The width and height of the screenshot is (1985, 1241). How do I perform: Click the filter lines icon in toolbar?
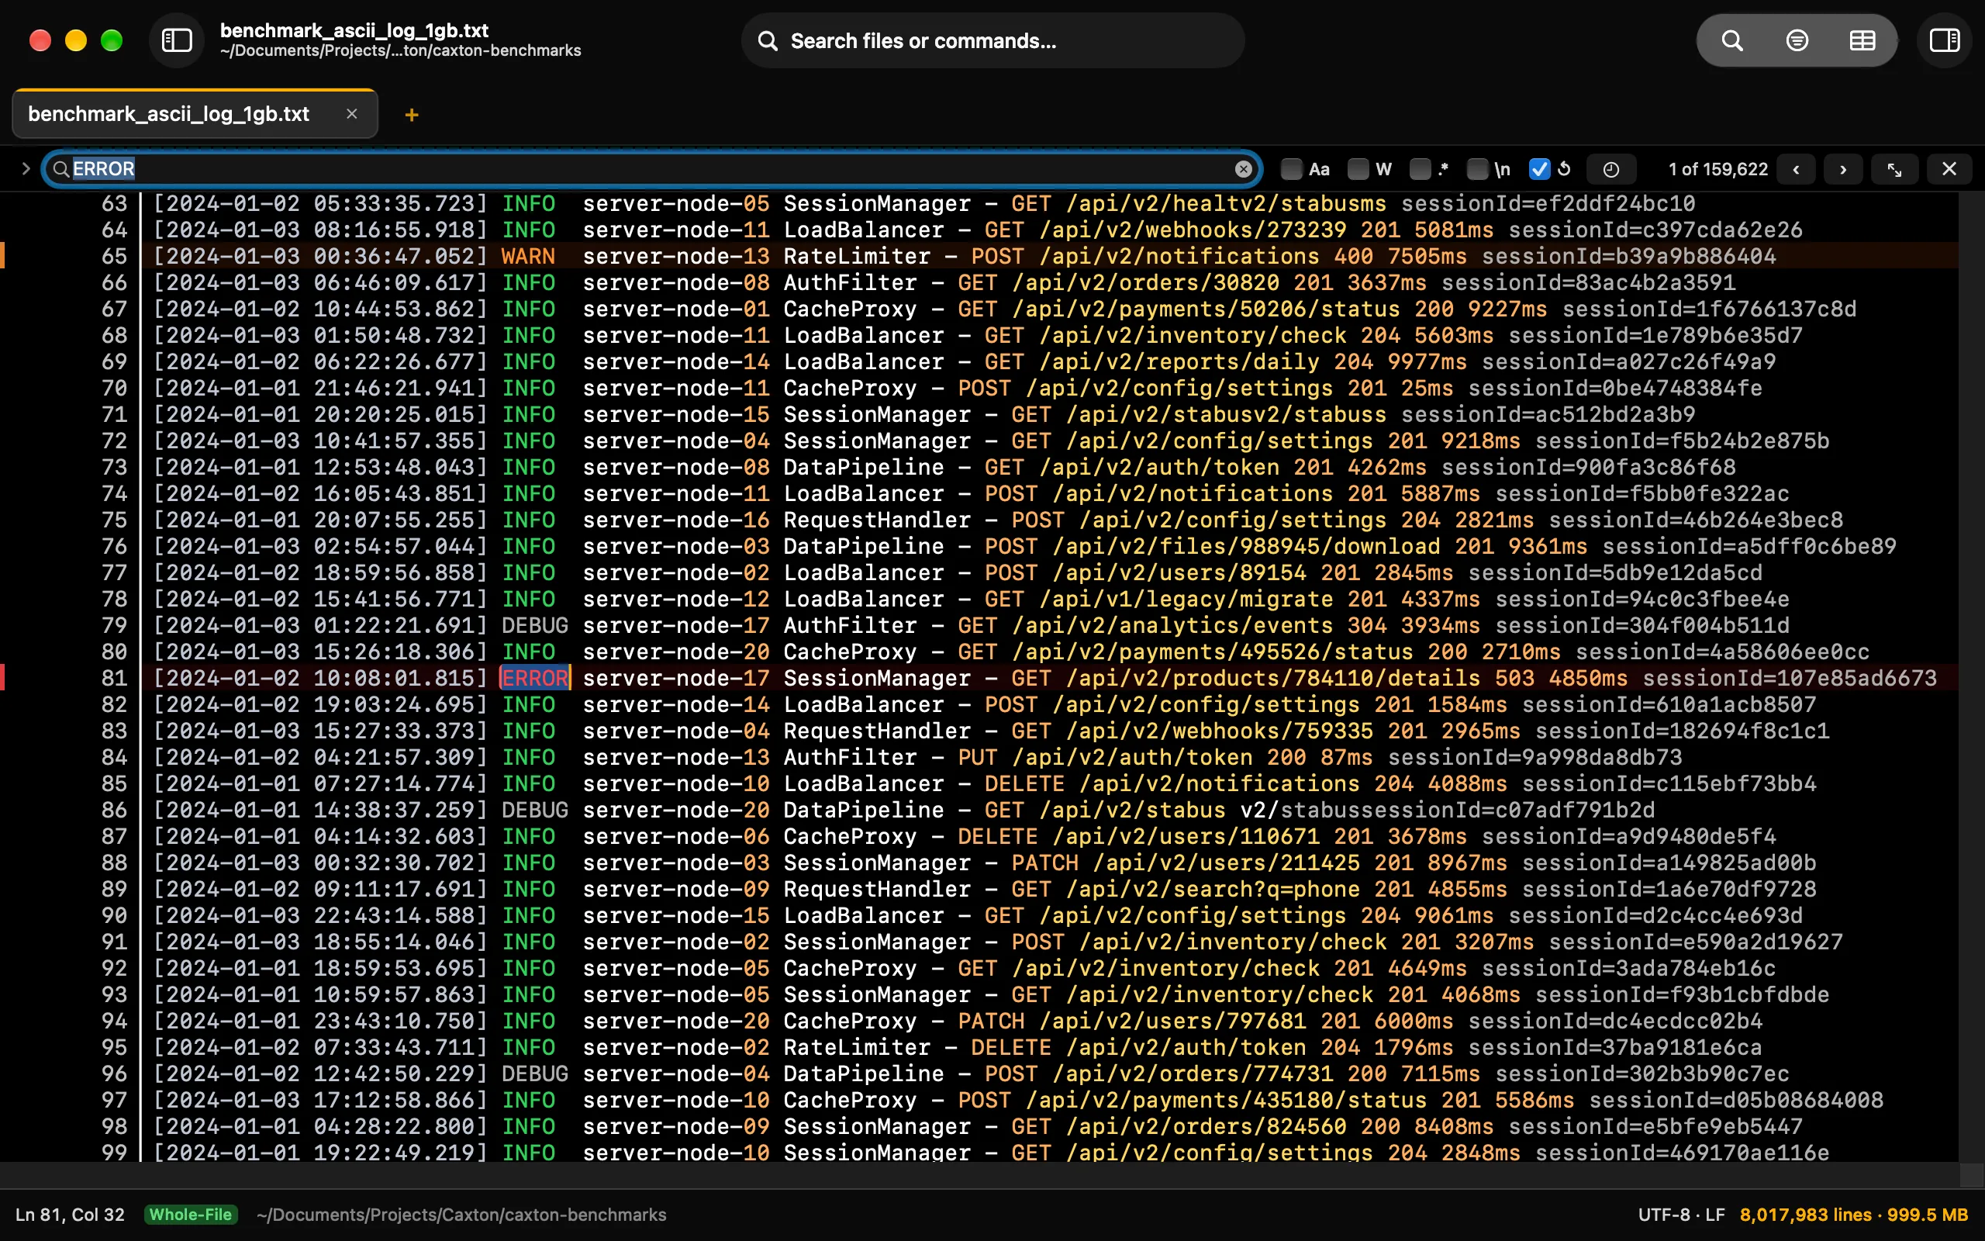click(x=1797, y=40)
